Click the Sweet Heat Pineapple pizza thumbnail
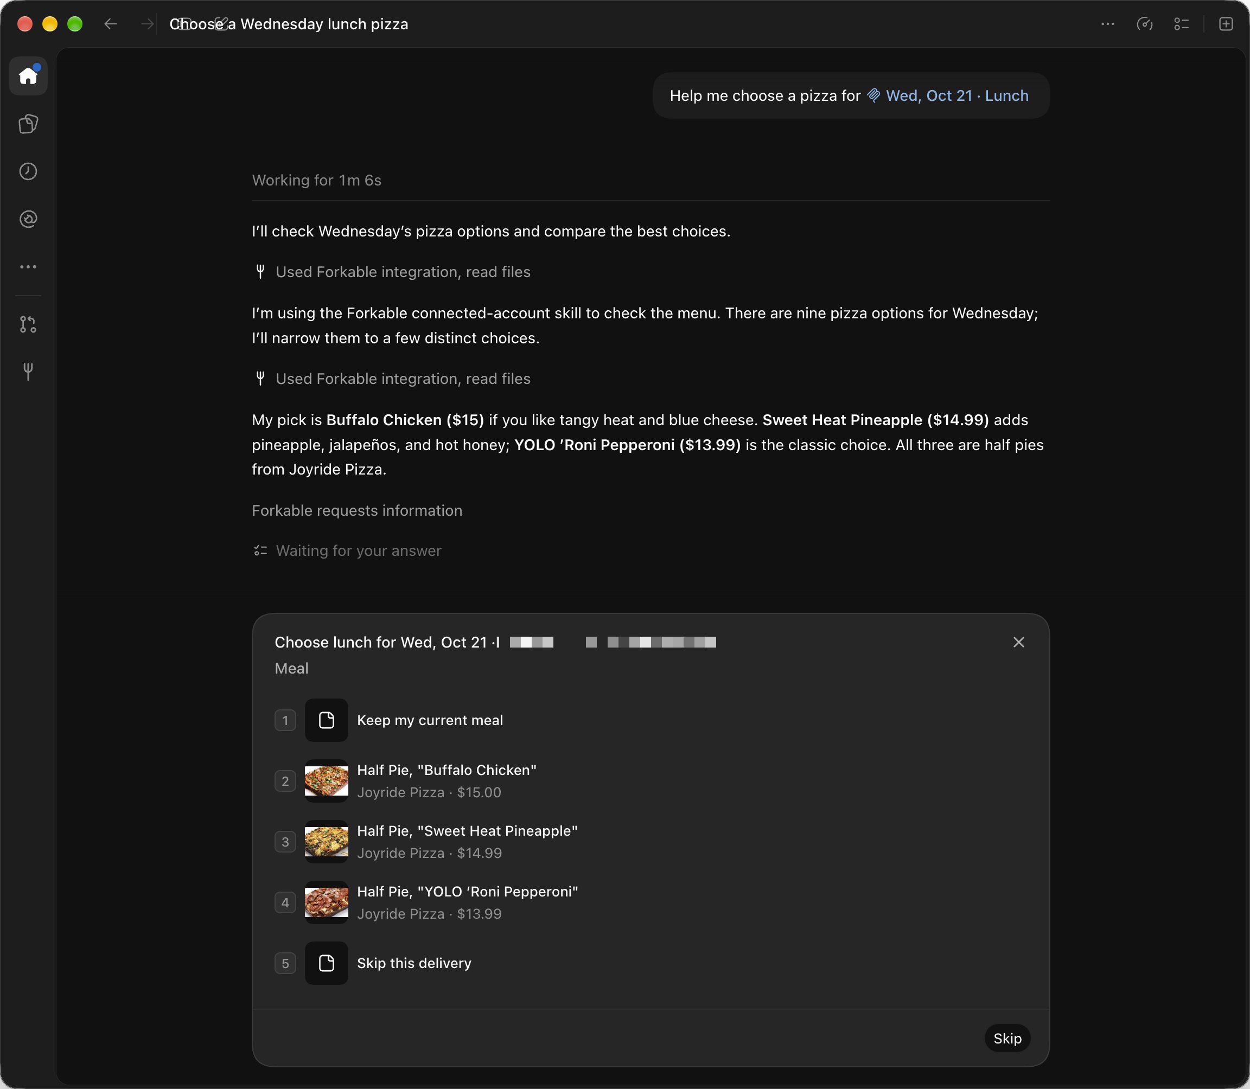 (327, 842)
